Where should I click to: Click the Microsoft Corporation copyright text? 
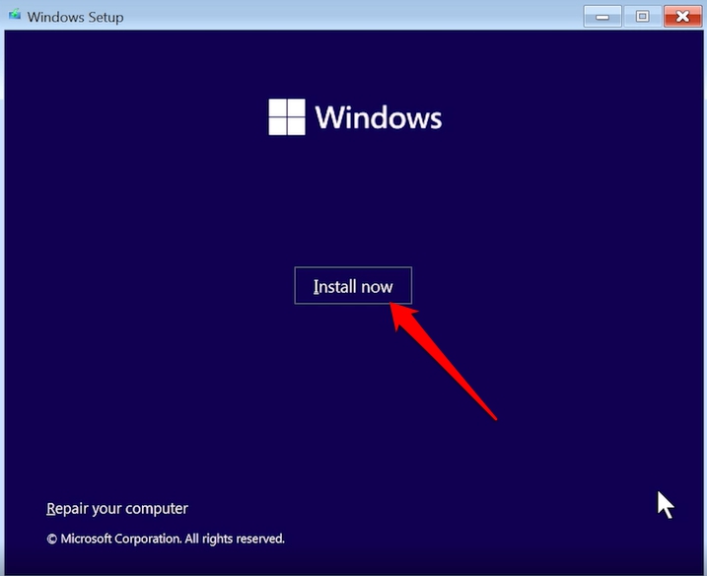coord(166,539)
